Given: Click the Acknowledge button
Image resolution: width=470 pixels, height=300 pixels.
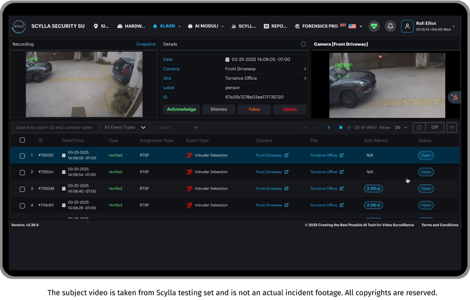Looking at the screenshot, I should tap(181, 109).
